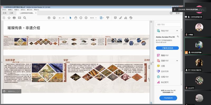Viewport: 211px width, 105px height.
Task: Click the tools search input field
Action: [x=168, y=25]
